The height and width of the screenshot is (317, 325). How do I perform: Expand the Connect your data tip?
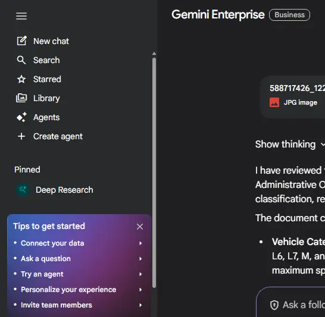(x=78, y=243)
